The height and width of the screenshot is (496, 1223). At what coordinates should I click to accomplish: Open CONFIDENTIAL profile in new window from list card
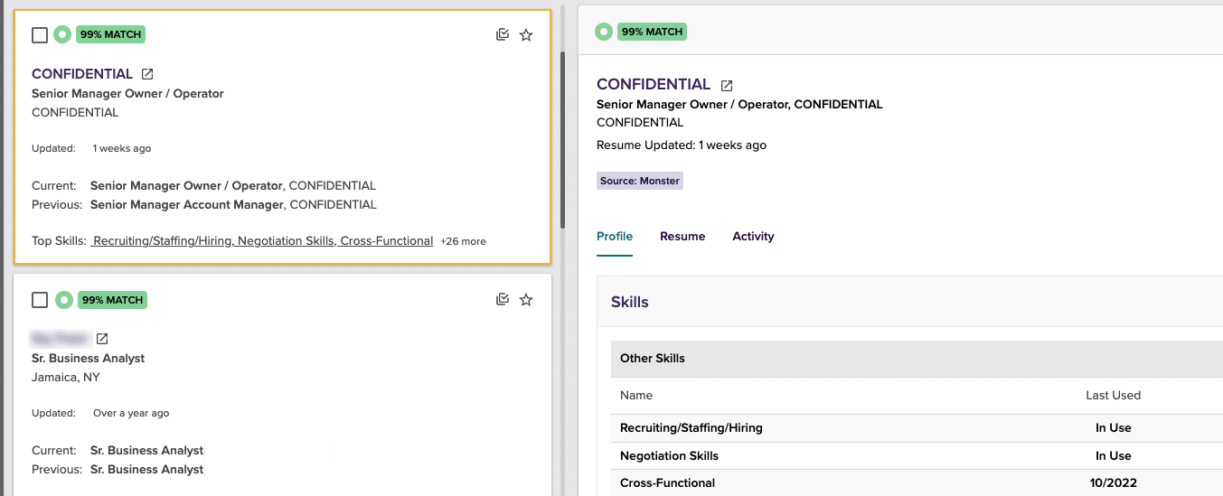(x=148, y=74)
